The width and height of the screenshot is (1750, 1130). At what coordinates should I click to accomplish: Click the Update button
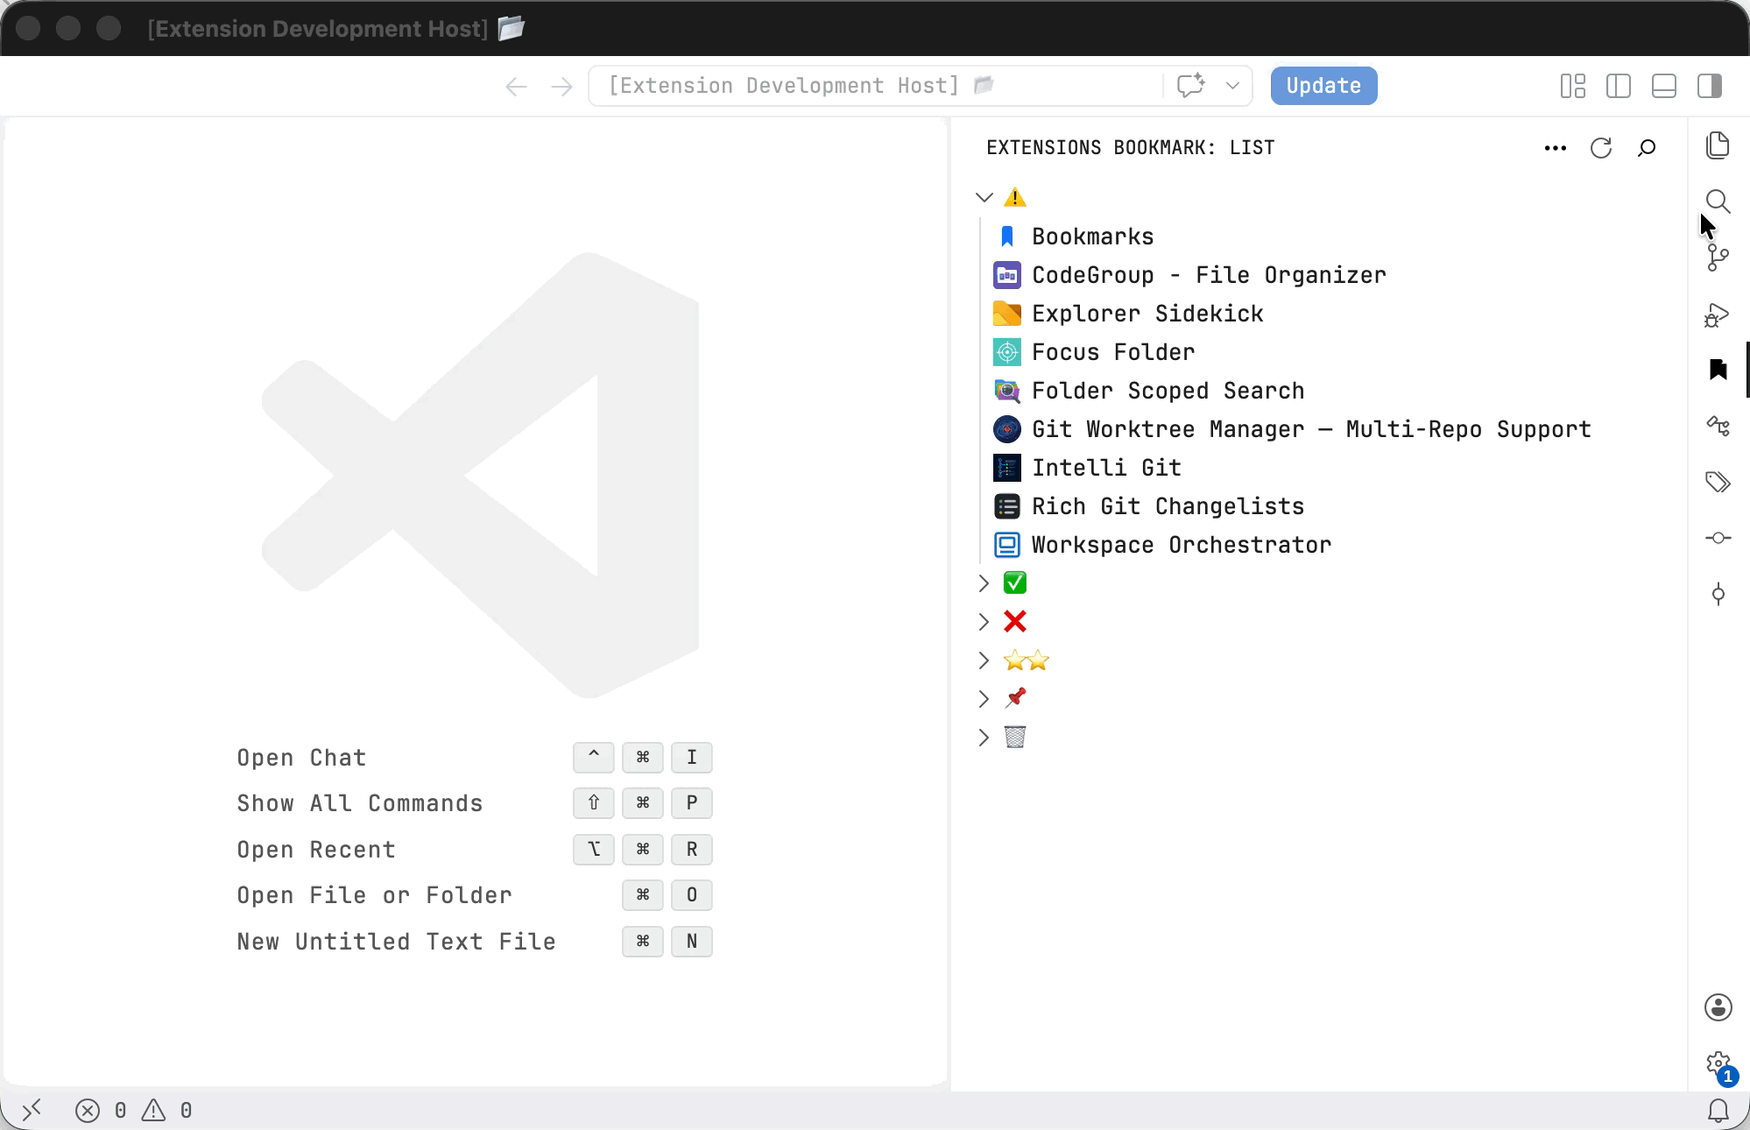coord(1323,86)
